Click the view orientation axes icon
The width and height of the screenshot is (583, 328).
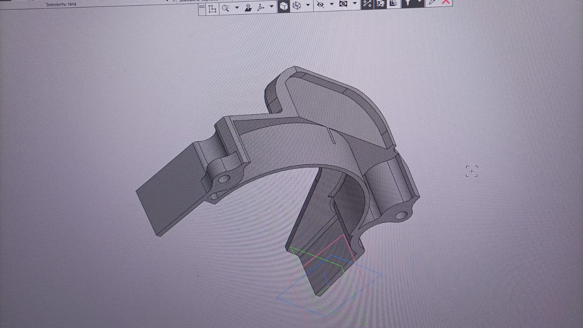[x=260, y=7]
